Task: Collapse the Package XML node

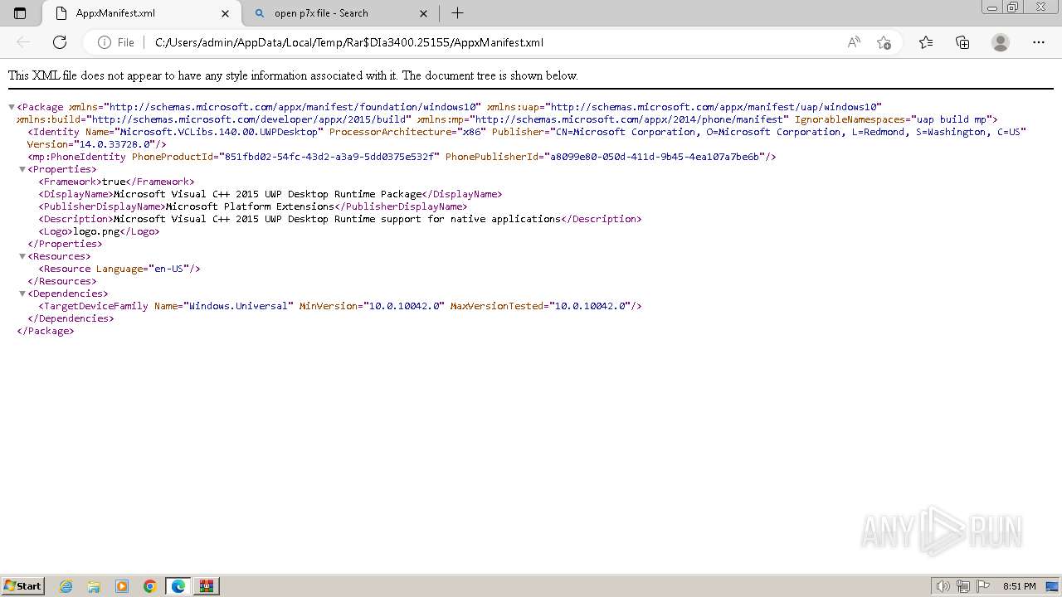Action: click(x=12, y=107)
